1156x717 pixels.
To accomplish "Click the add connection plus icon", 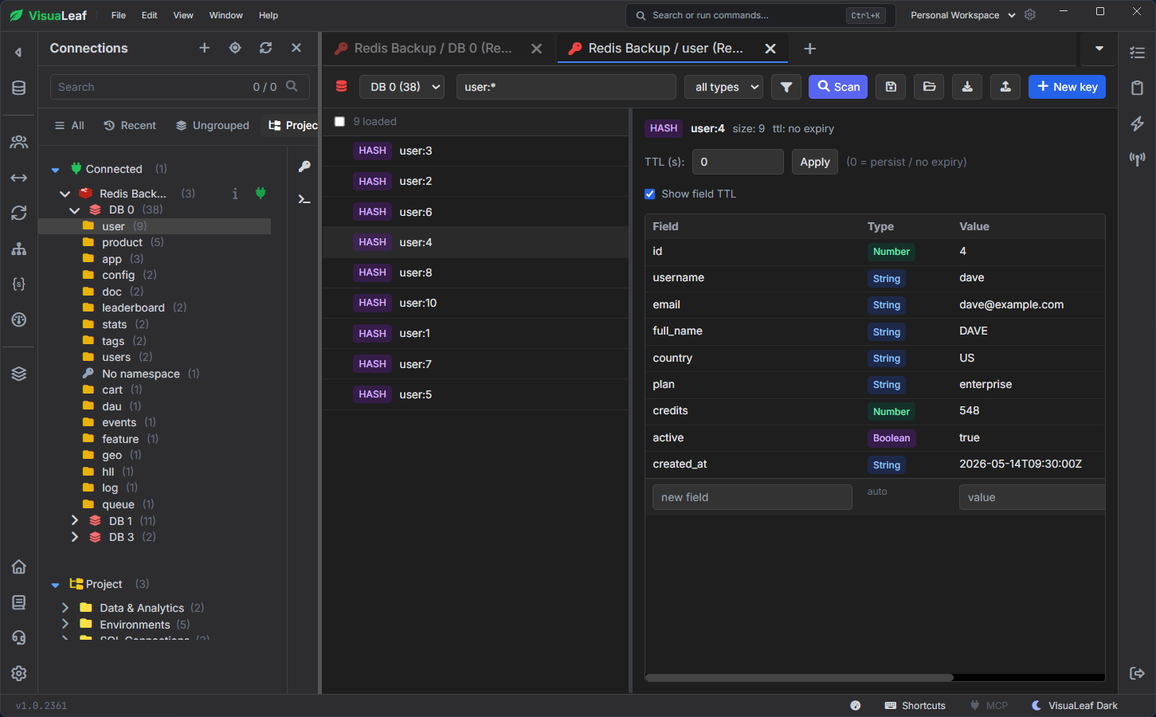I will pos(205,48).
